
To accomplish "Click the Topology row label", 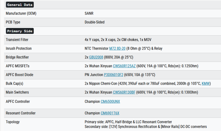I will pos(13,122).
